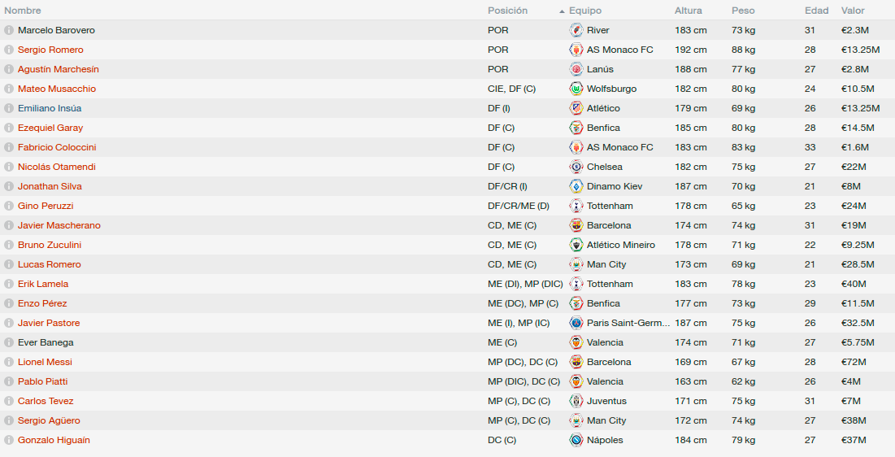Open Javier Mascherano player link

(59, 225)
